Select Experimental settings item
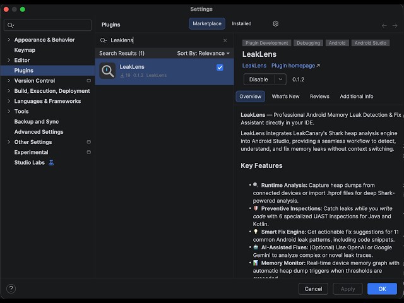 pyautogui.click(x=31, y=152)
